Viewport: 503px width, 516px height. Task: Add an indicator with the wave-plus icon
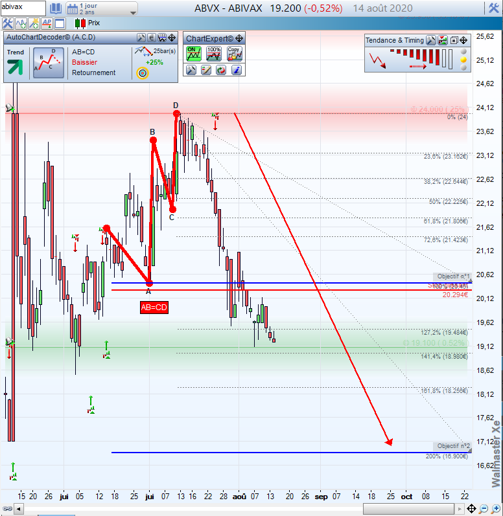pos(21,23)
